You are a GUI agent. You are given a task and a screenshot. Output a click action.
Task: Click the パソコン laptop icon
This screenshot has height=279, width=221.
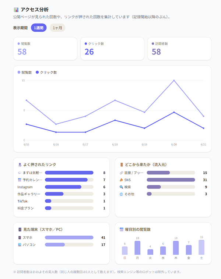(20, 245)
